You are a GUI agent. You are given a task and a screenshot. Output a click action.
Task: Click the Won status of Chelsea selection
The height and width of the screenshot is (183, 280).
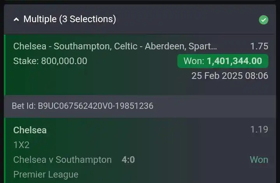(259, 159)
